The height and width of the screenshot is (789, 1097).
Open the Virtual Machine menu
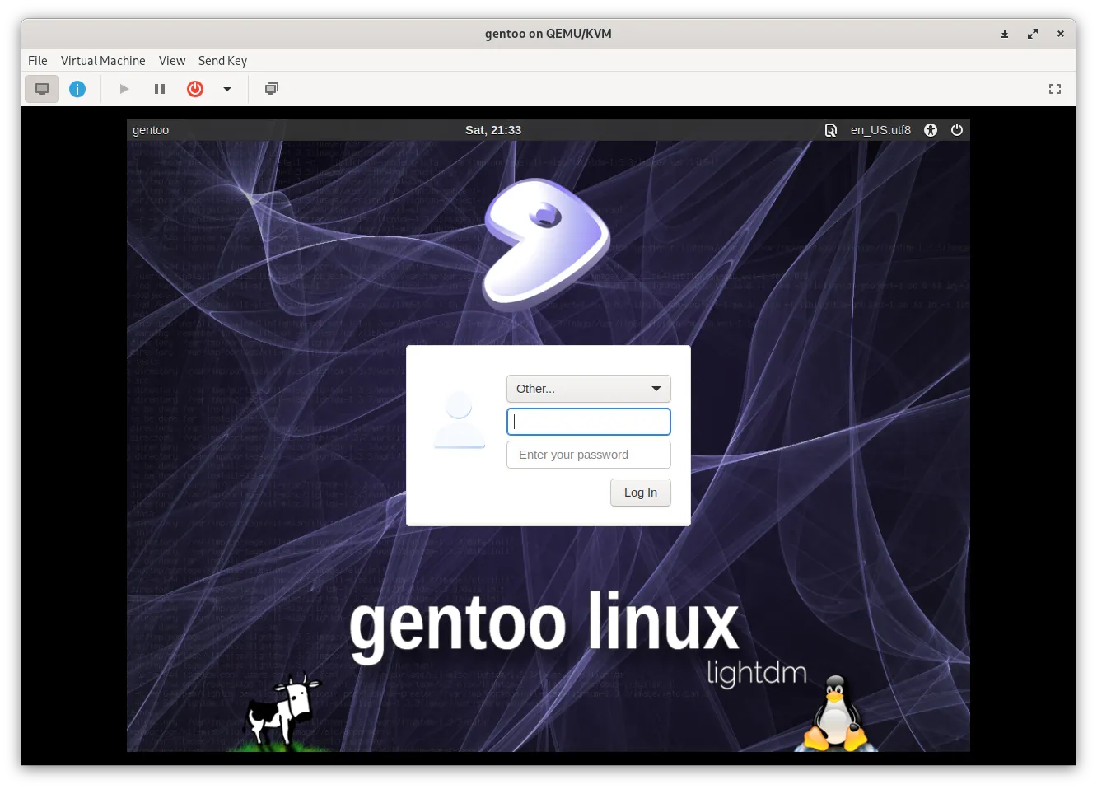coord(103,61)
